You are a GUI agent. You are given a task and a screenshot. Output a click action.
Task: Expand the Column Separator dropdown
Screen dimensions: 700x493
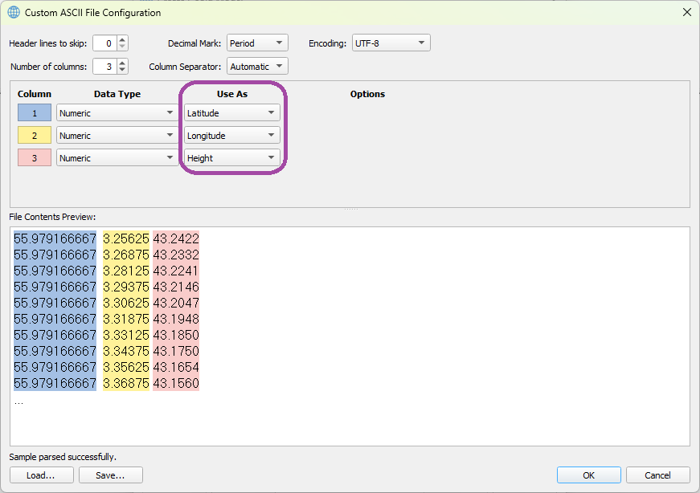(257, 67)
